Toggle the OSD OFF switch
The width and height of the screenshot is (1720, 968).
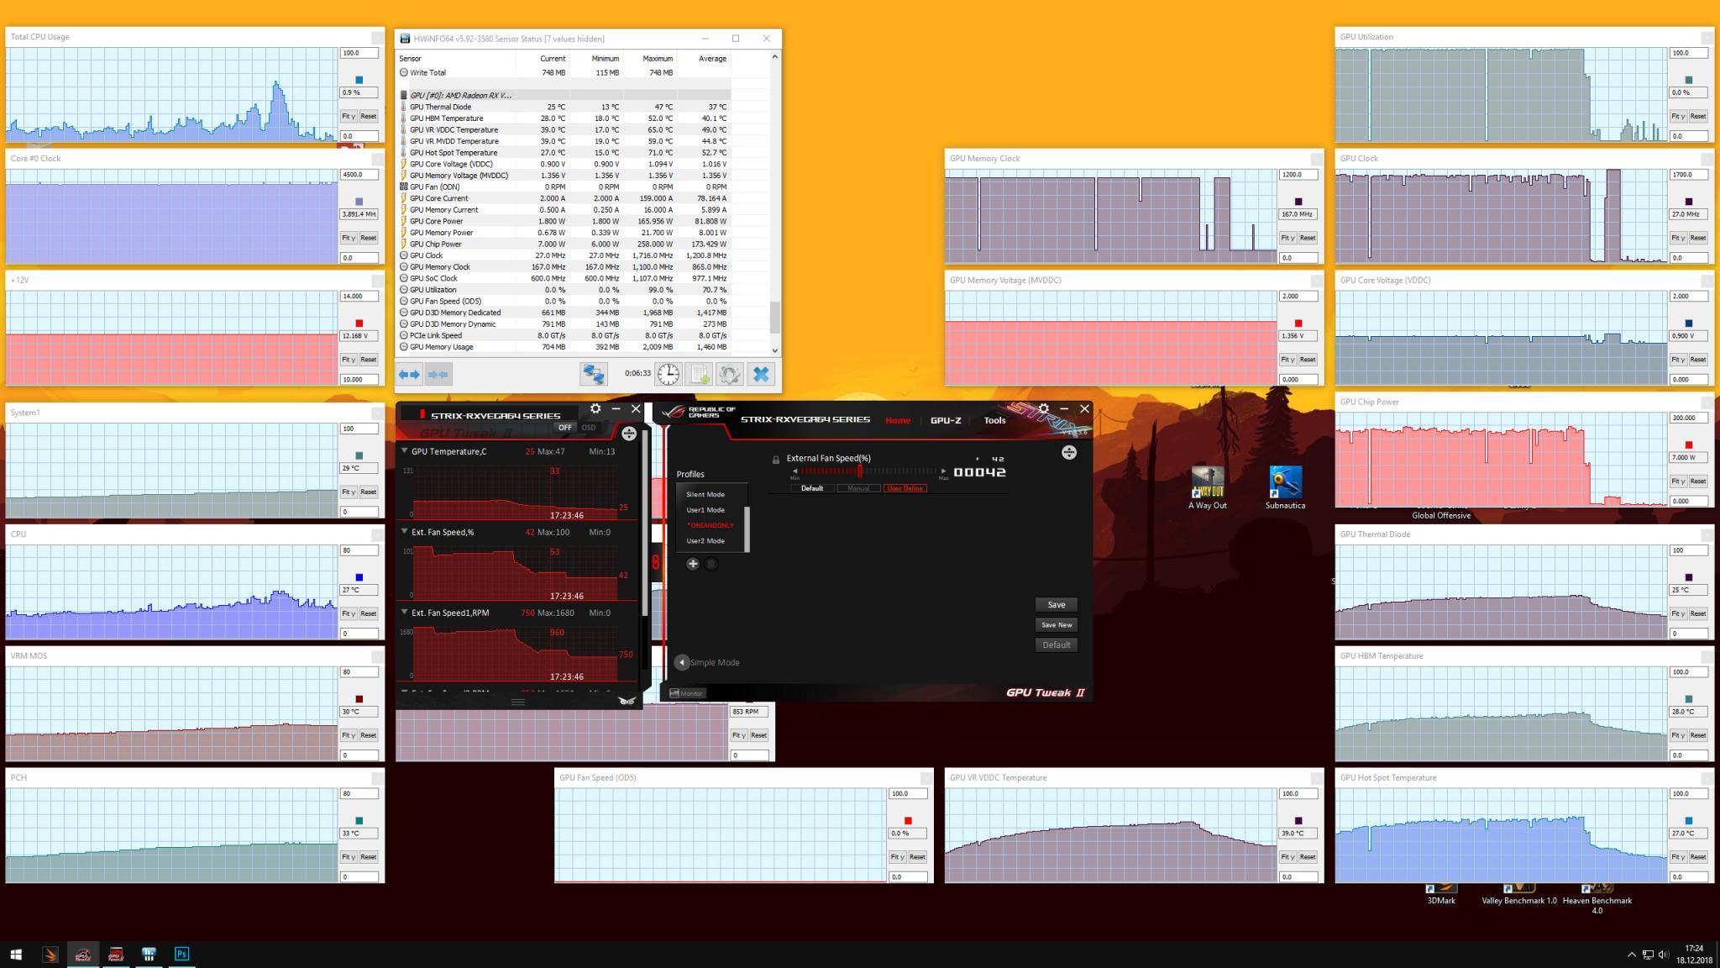point(565,428)
